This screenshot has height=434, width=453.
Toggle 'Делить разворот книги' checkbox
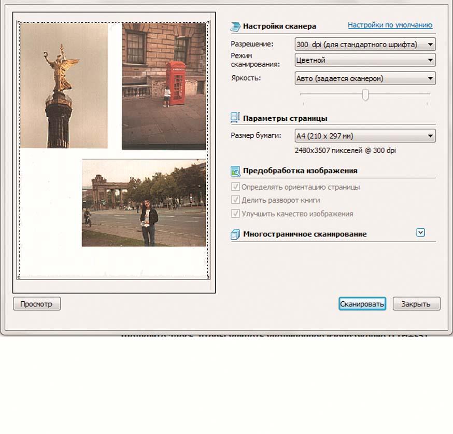coord(235,200)
